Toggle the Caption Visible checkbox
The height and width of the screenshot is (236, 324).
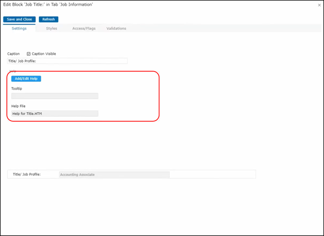[29, 54]
